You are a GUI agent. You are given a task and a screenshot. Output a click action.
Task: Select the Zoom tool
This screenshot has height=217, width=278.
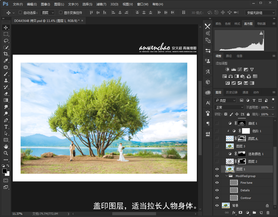[6, 153]
